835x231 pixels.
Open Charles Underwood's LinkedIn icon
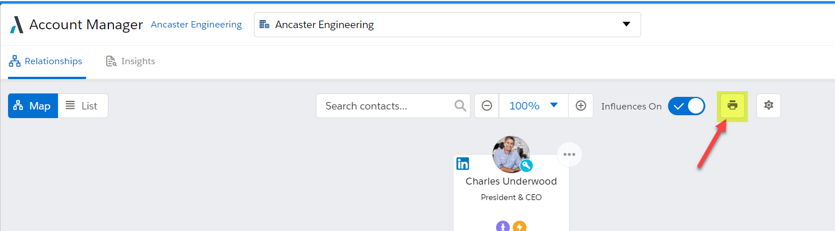[463, 163]
